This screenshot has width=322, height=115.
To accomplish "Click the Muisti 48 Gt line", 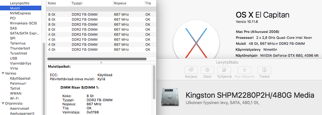I will pyautogui.click(x=270, y=44).
